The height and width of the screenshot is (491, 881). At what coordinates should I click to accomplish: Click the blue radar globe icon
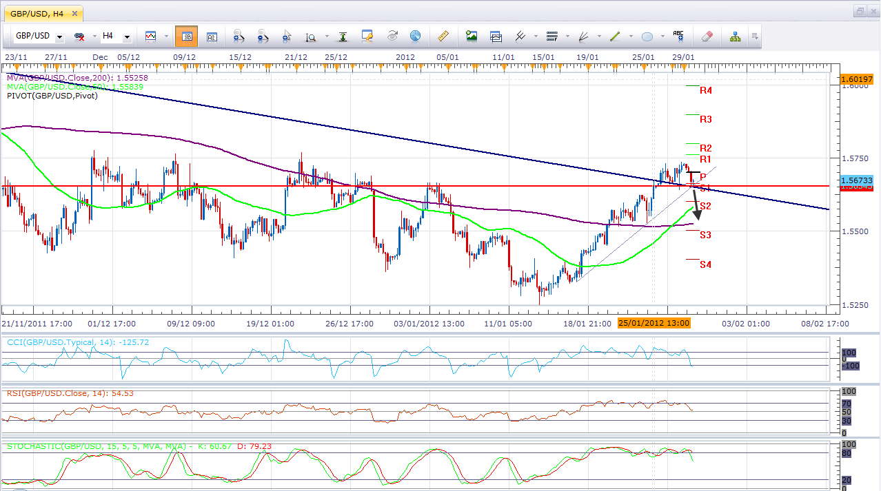(415, 36)
